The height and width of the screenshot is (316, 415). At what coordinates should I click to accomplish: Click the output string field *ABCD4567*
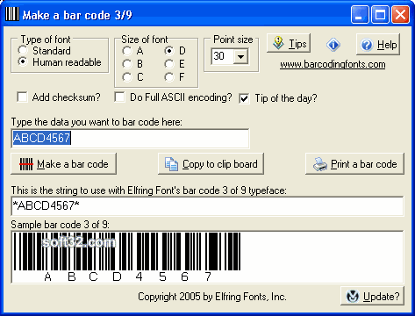click(207, 206)
